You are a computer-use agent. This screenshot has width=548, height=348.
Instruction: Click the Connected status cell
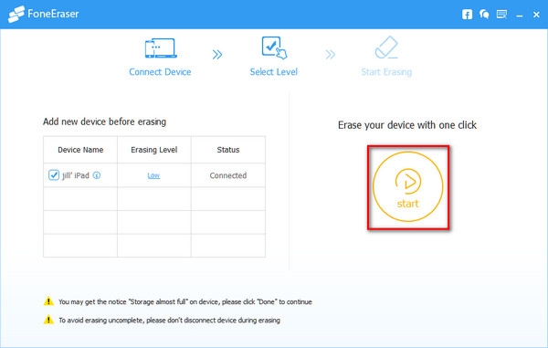click(228, 175)
